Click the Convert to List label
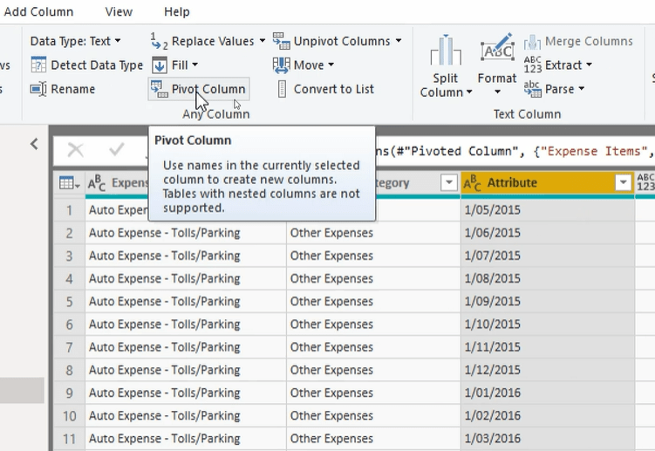Viewport: 655px width, 451px height. click(x=334, y=89)
